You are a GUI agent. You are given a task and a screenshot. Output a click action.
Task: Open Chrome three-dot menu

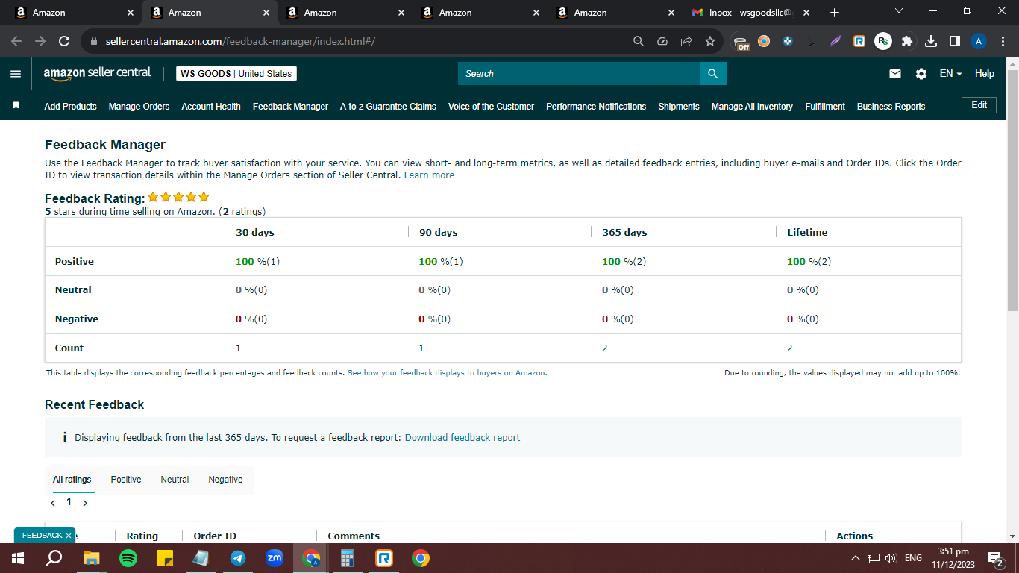(x=1003, y=41)
